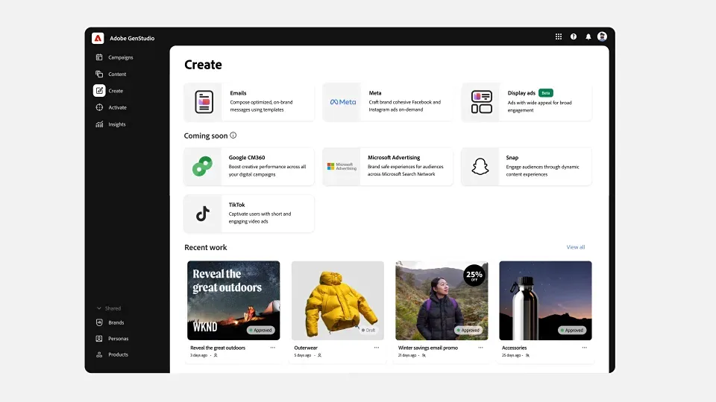Click the Adobe GenStudio title text
The height and width of the screenshot is (402, 716).
132,38
